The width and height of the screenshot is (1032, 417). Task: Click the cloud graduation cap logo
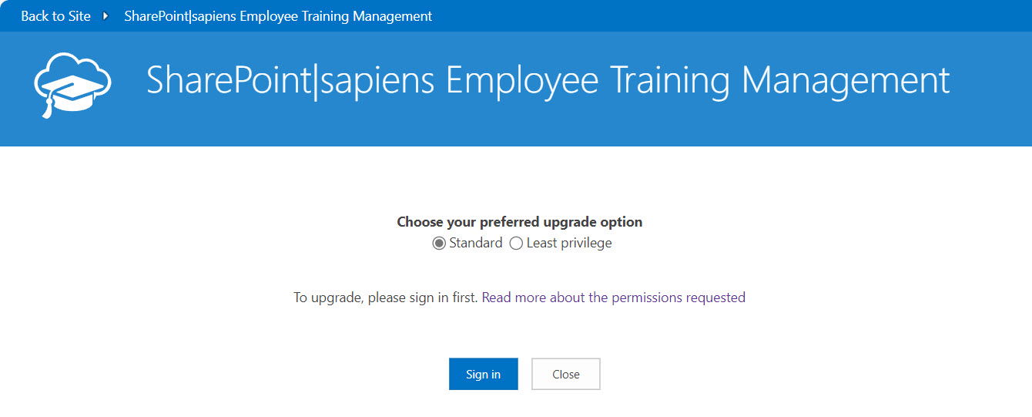(x=73, y=85)
